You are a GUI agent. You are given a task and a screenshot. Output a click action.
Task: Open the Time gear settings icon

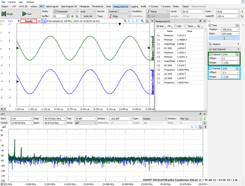[237, 25]
